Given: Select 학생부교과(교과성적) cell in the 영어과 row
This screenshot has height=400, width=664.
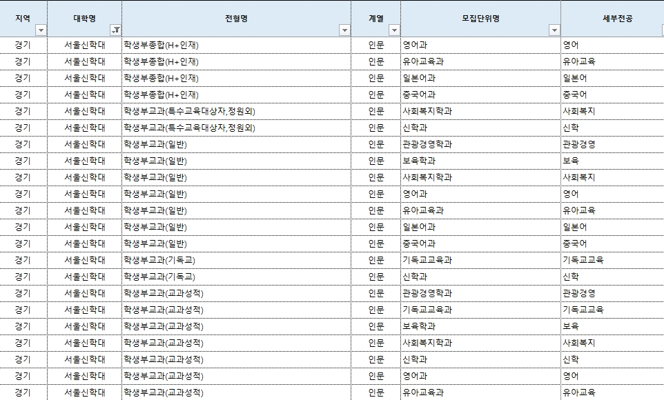Looking at the screenshot, I should click(x=164, y=375).
